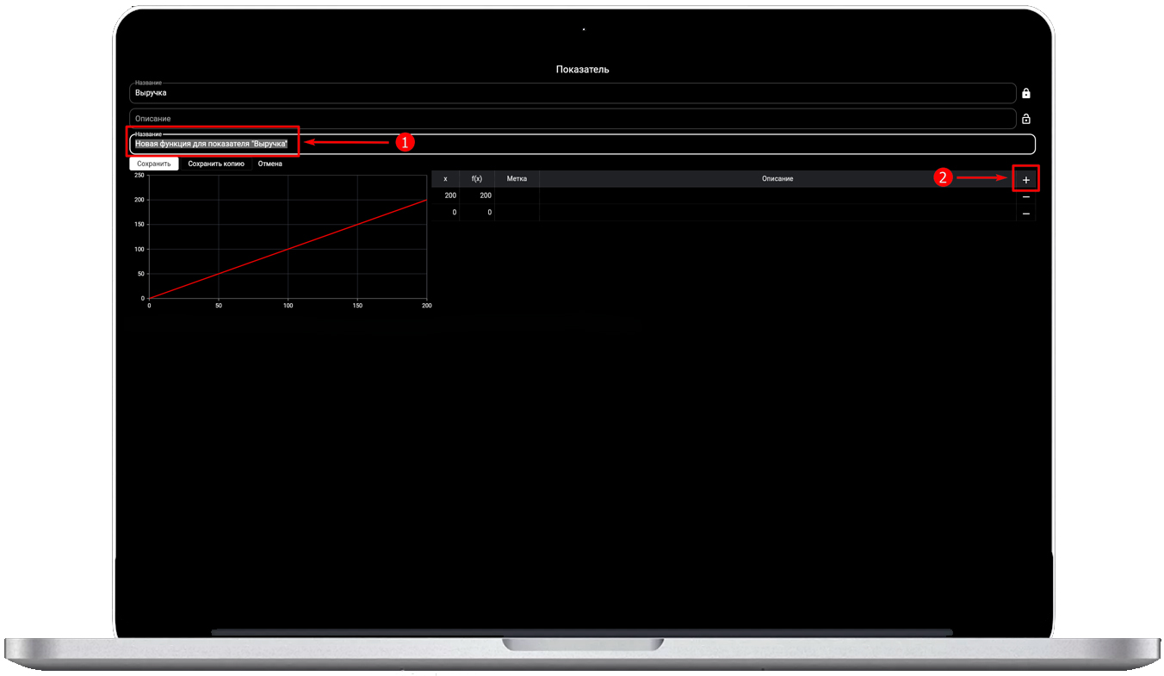
Task: Click the red line on the function chart
Action: coord(288,249)
